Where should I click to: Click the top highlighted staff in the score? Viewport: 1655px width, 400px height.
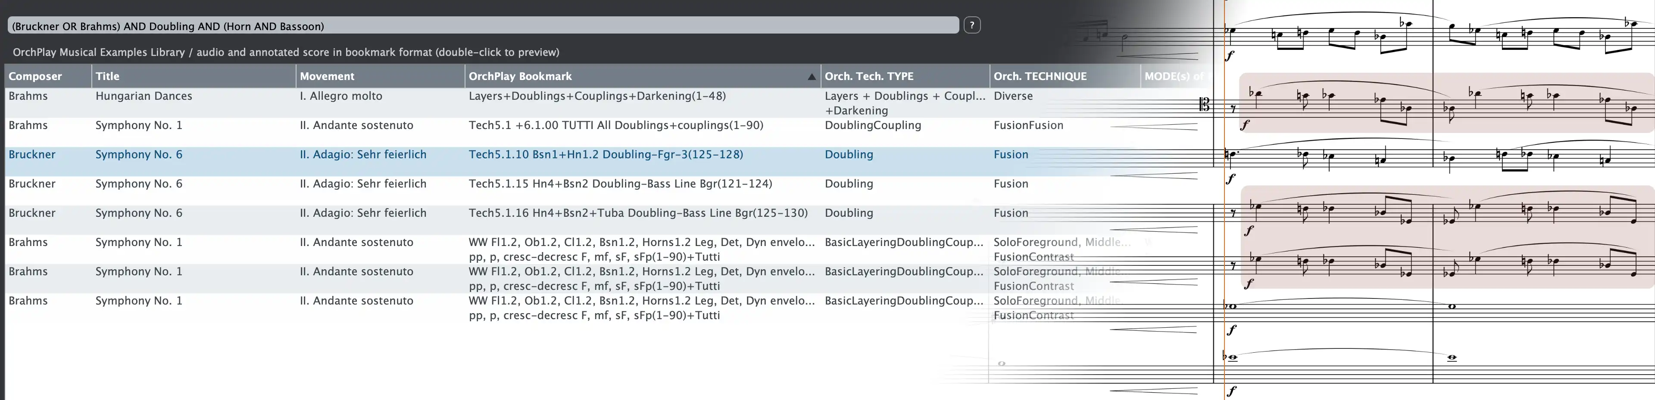tap(1446, 102)
